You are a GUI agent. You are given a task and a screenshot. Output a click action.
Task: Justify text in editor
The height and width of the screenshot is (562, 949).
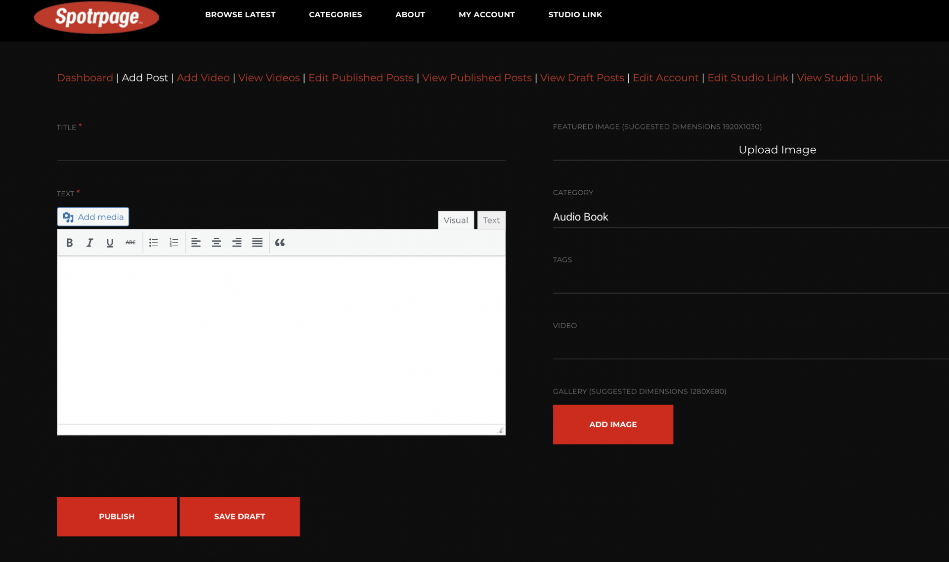click(257, 243)
